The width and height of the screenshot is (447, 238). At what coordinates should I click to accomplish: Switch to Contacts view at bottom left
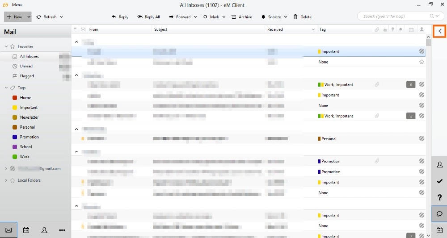(44, 230)
